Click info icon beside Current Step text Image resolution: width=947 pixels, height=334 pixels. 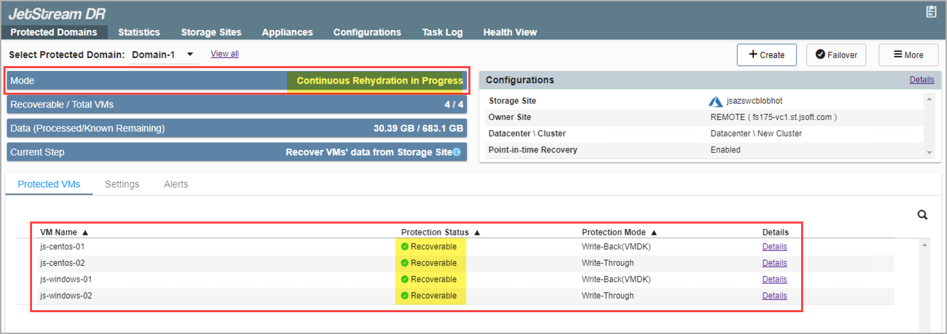tap(457, 153)
